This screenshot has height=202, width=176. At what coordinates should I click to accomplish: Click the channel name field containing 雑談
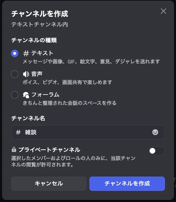(x=88, y=132)
